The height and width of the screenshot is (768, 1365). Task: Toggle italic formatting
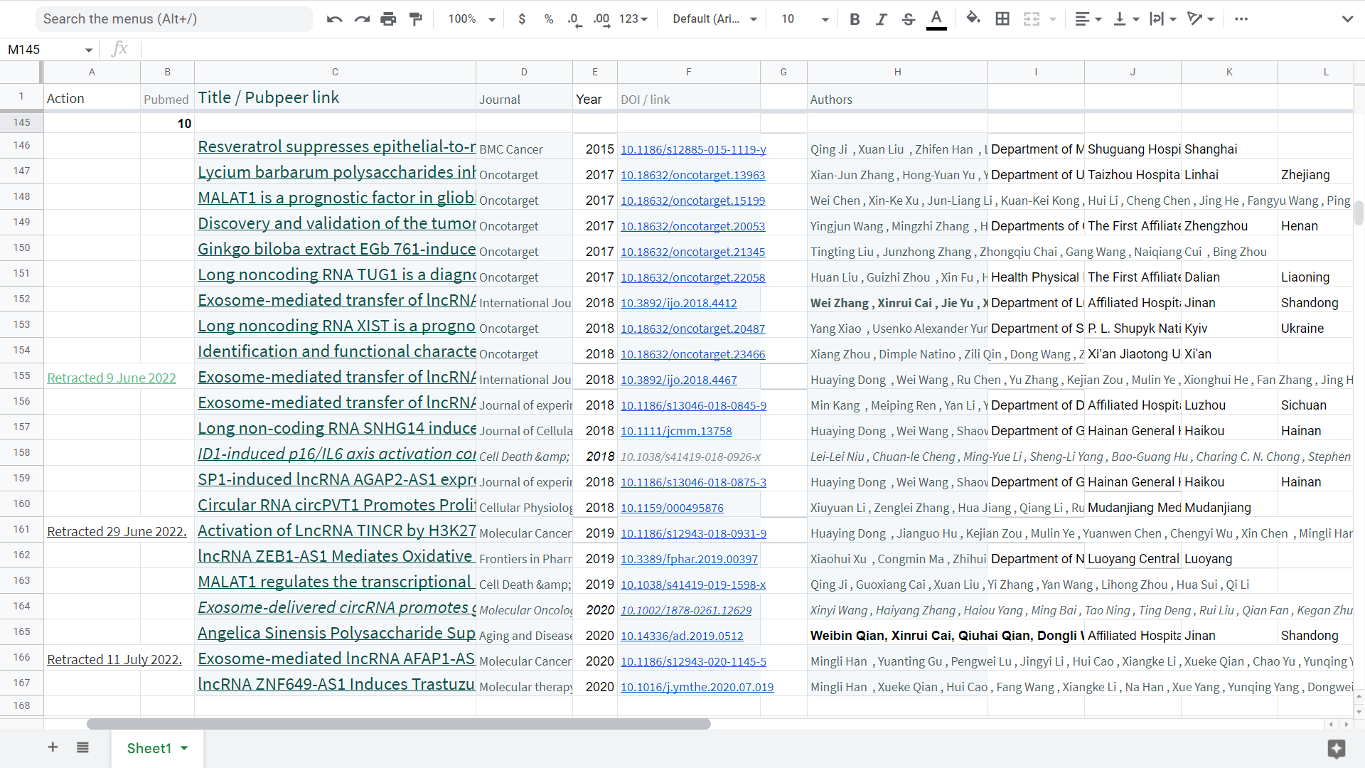point(882,19)
